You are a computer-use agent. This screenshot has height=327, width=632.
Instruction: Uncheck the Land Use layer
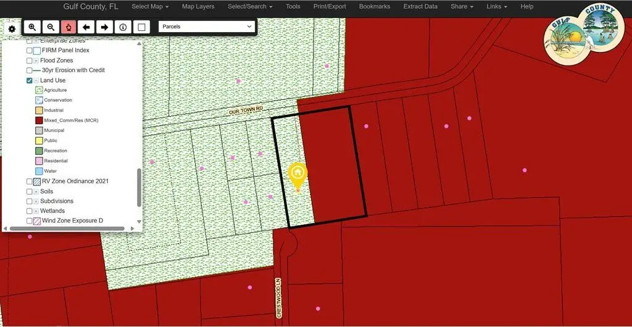coord(30,80)
